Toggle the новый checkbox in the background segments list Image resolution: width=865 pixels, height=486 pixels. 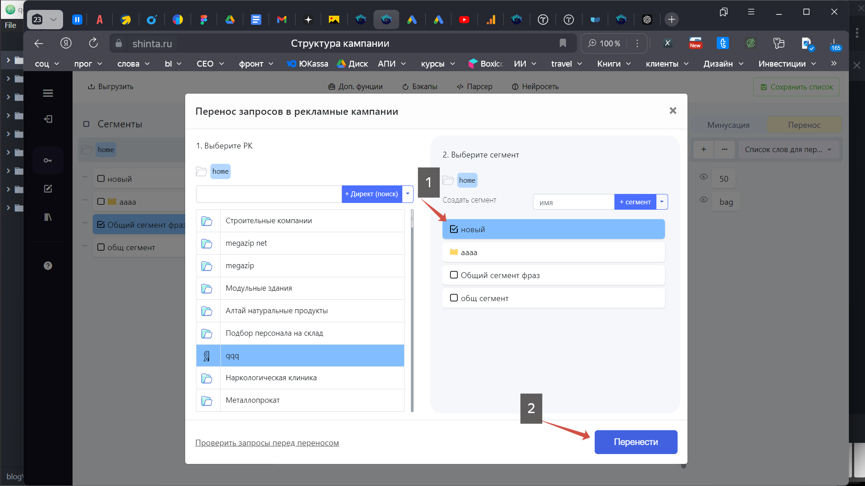[x=101, y=179]
